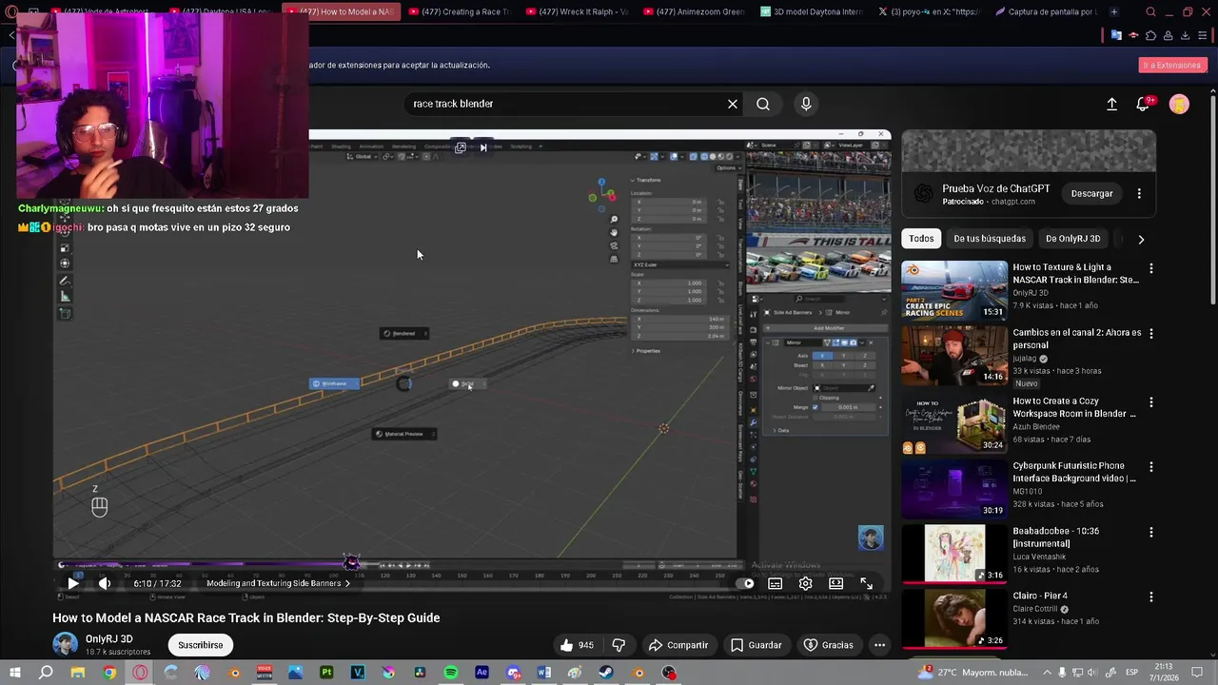Viewport: 1218px width, 685px height.
Task: Save video with Guardar button
Action: (756, 645)
